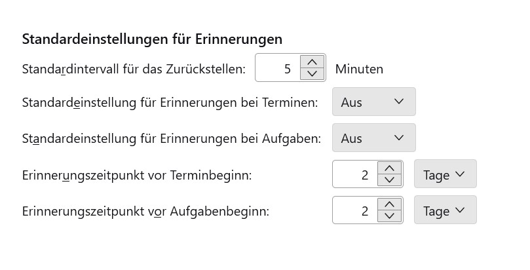Expand the Tage unit dropdown for Terminbeginn
Screen dimensions: 530x270
(445, 175)
